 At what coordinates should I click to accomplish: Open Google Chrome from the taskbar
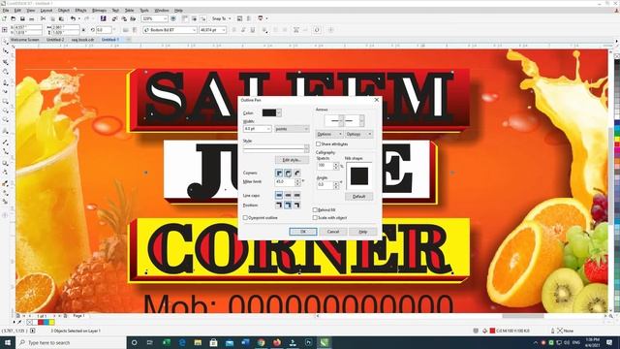tap(261, 342)
